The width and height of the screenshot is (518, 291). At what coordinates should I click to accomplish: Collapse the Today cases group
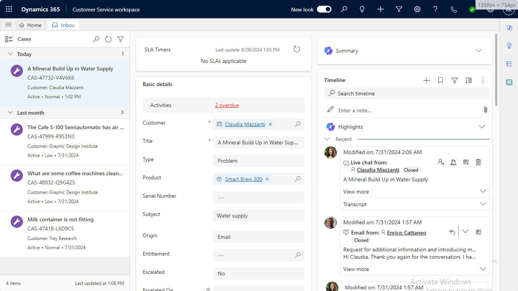[11, 54]
